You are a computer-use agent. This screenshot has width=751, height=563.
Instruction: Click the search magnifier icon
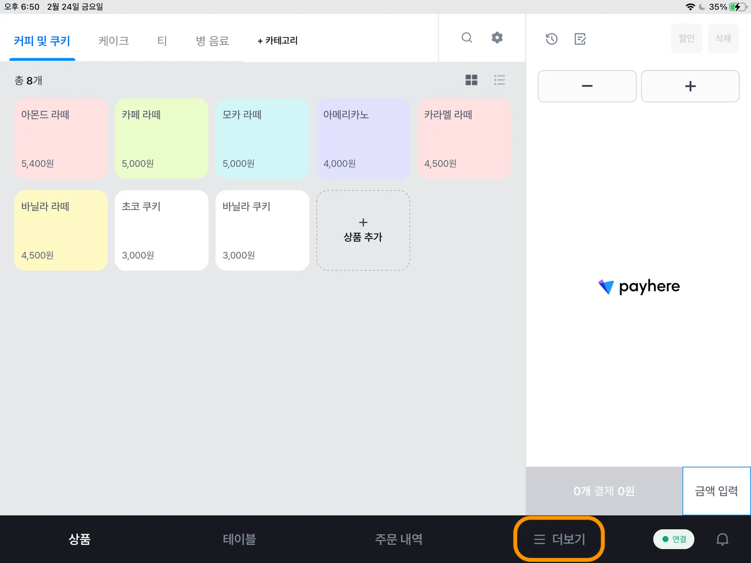click(x=466, y=38)
